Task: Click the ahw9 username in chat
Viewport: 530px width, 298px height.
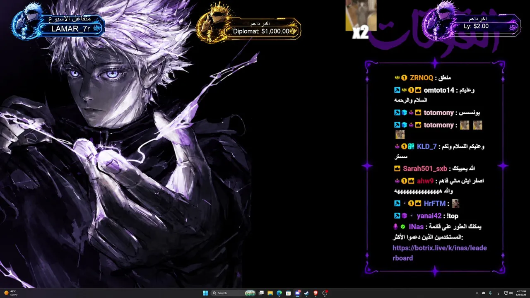Action: tap(425, 181)
